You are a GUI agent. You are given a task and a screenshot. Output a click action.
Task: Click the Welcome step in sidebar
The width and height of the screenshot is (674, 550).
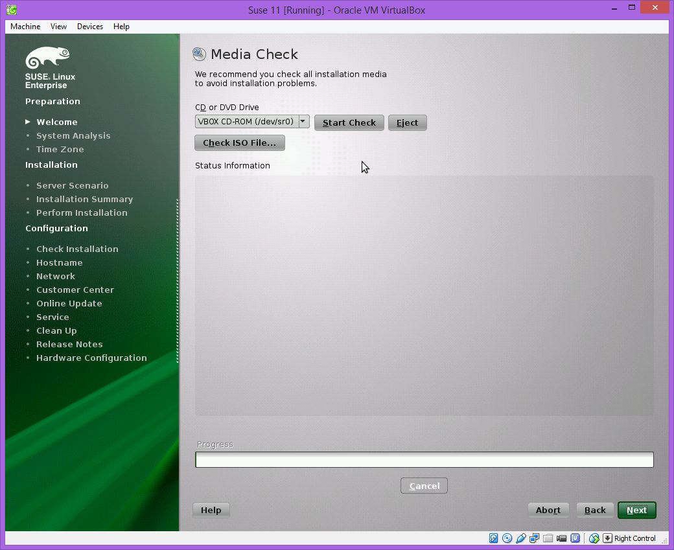[x=57, y=122]
